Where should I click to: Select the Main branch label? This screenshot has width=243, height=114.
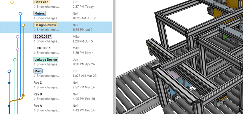(x=38, y=71)
